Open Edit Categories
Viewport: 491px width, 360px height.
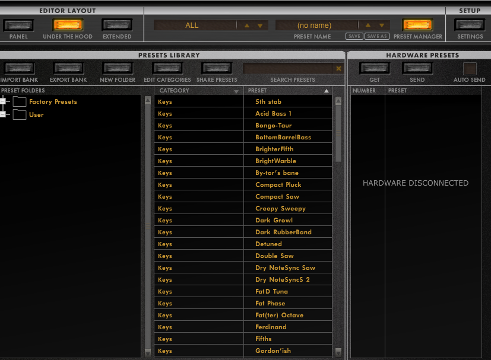click(167, 68)
